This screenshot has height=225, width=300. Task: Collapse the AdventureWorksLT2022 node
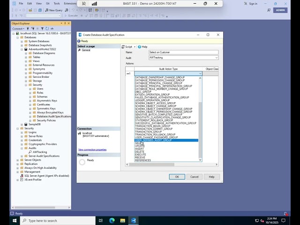[x=22, y=49]
